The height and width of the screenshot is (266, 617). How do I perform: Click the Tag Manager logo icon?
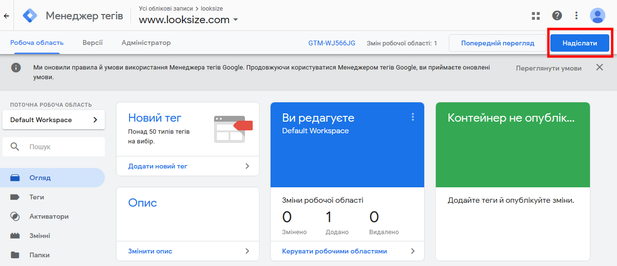(x=30, y=16)
